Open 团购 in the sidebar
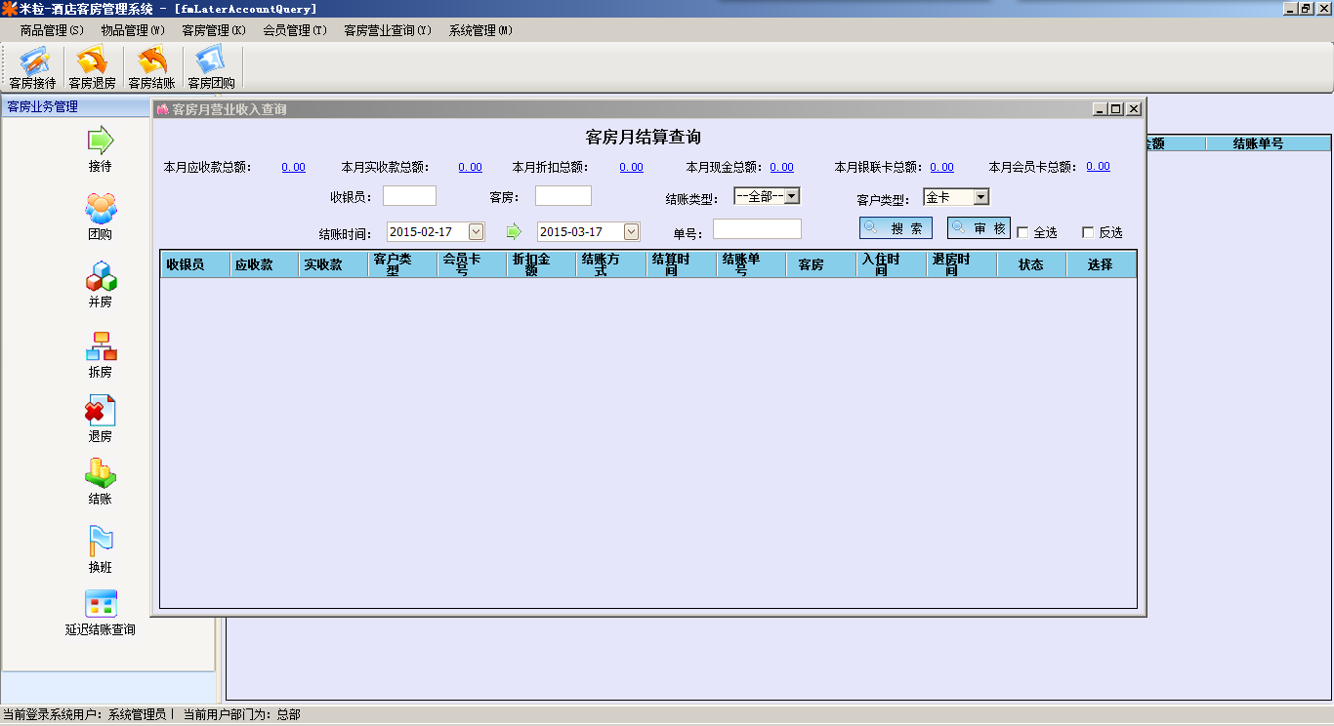The width and height of the screenshot is (1334, 726). coord(101,209)
